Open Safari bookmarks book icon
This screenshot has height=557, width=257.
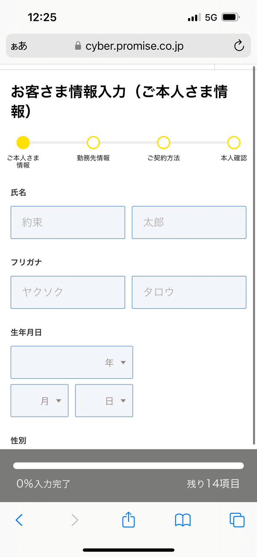pos(183,520)
